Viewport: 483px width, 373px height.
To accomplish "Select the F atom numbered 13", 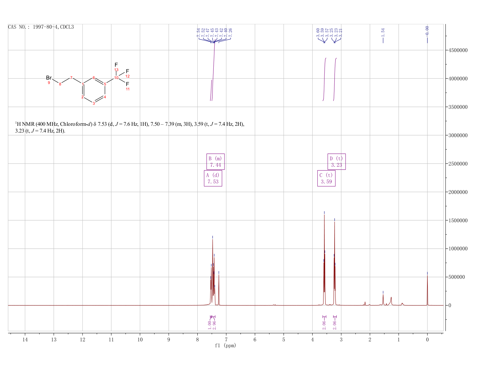I will click(116, 65).
